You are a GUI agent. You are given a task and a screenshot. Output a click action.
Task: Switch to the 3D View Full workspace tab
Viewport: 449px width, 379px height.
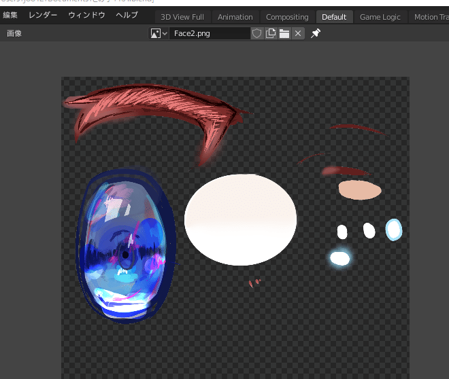pos(182,17)
